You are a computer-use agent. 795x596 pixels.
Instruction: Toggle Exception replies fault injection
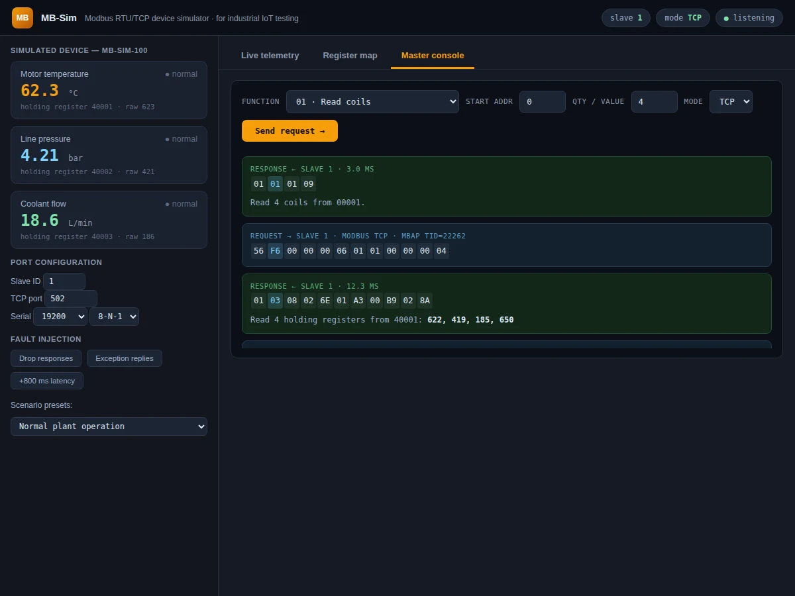click(125, 358)
